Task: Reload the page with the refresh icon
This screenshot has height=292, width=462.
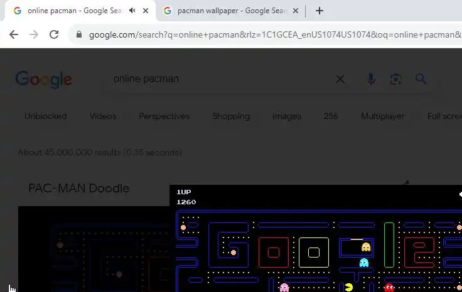Action: [54, 34]
